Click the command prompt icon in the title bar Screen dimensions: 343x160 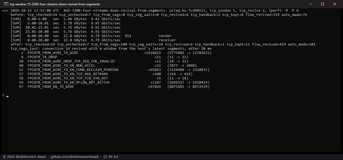click(x=6, y=4)
